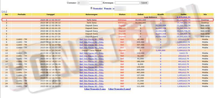Click the Keterangan column header
The image size is (215, 98).
92,14
